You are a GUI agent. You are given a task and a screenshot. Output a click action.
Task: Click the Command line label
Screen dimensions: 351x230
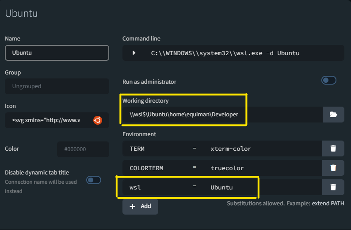141,39
